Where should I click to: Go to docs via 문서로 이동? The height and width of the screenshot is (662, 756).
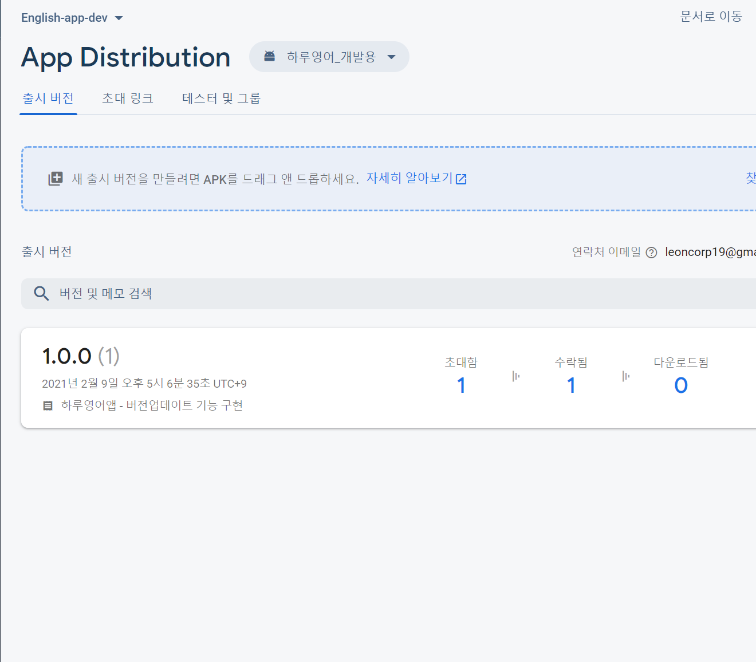(x=711, y=16)
